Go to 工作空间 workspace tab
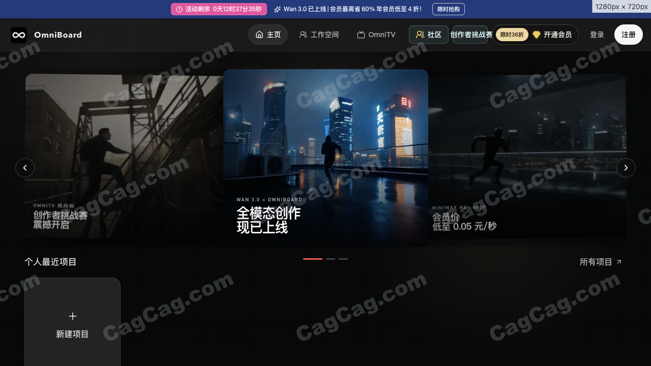This screenshot has width=651, height=366. pyautogui.click(x=319, y=35)
